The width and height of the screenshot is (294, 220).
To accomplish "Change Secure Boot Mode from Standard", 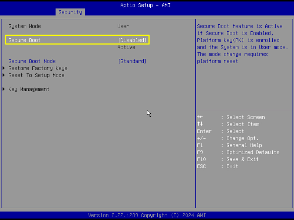I will 132,61.
